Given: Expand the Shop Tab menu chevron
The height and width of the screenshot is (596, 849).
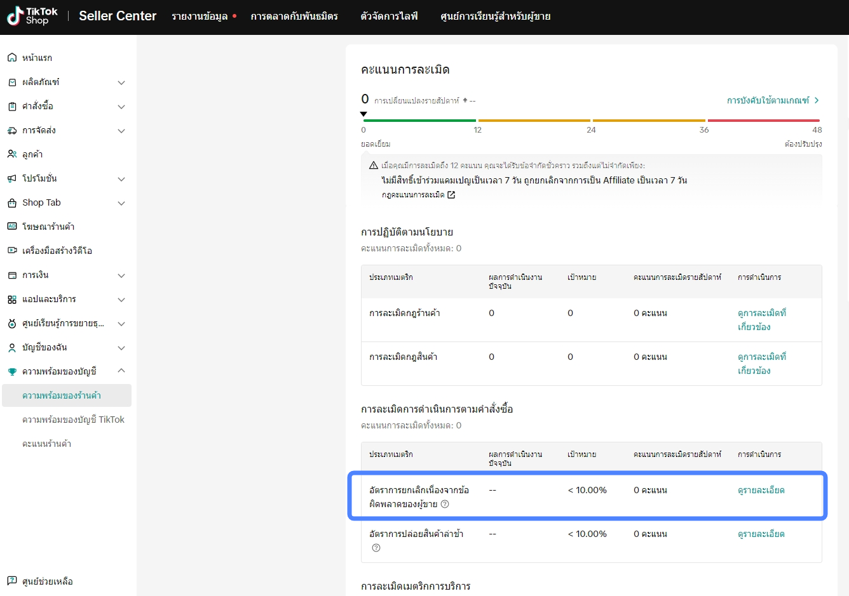Looking at the screenshot, I should click(121, 203).
